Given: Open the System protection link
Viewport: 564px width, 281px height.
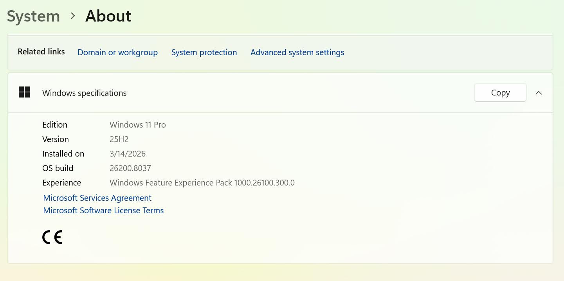Looking at the screenshot, I should (x=204, y=52).
